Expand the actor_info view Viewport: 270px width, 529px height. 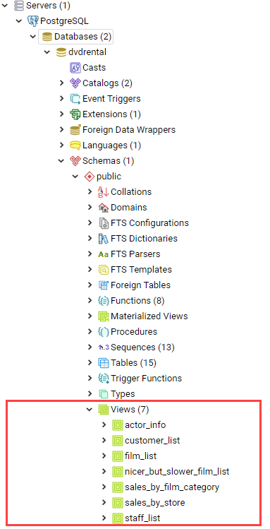click(104, 425)
